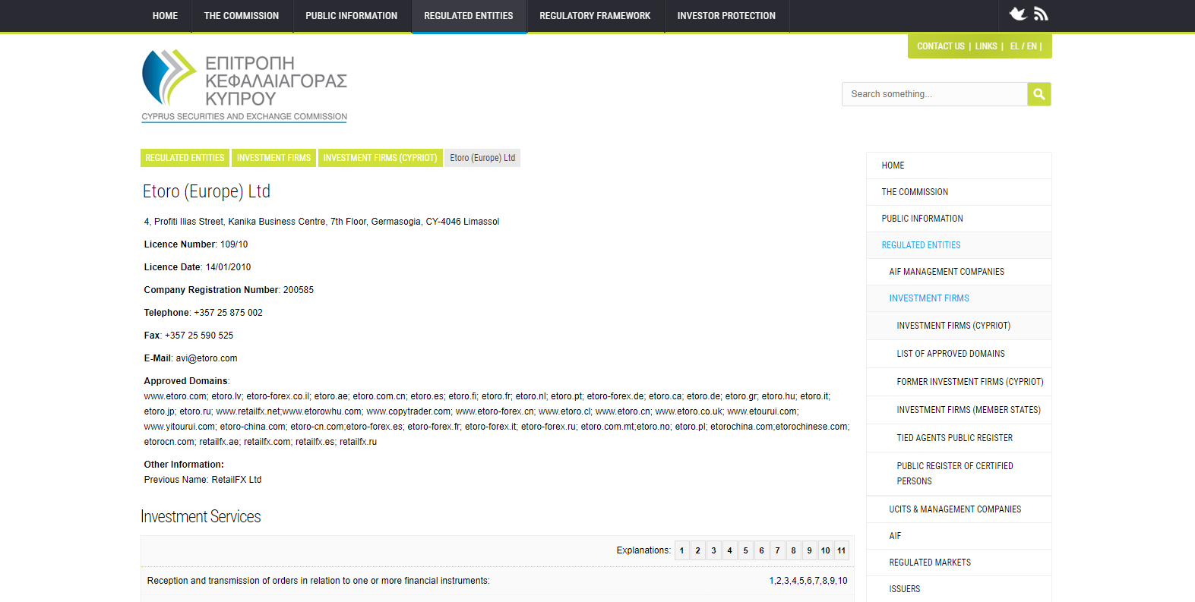The height and width of the screenshot is (602, 1195).
Task: Open INVESTMENT FIRMS sidebar item
Action: coord(959,298)
